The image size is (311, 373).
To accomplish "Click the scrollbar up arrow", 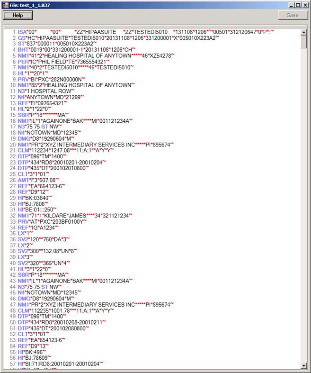I will coord(304,33).
